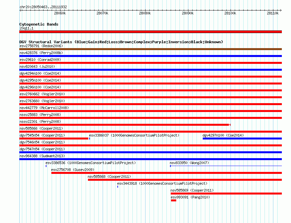The width and height of the screenshot is (291, 223).
Task: Click the 28090k ruler position
Action: click(x=188, y=13)
